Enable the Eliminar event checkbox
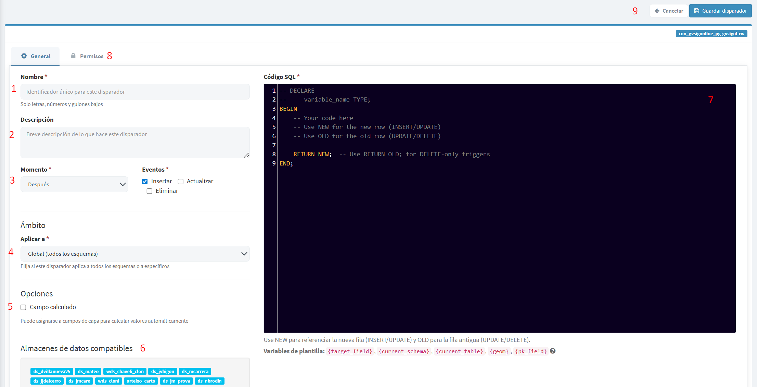Viewport: 757px width, 387px height. point(150,191)
